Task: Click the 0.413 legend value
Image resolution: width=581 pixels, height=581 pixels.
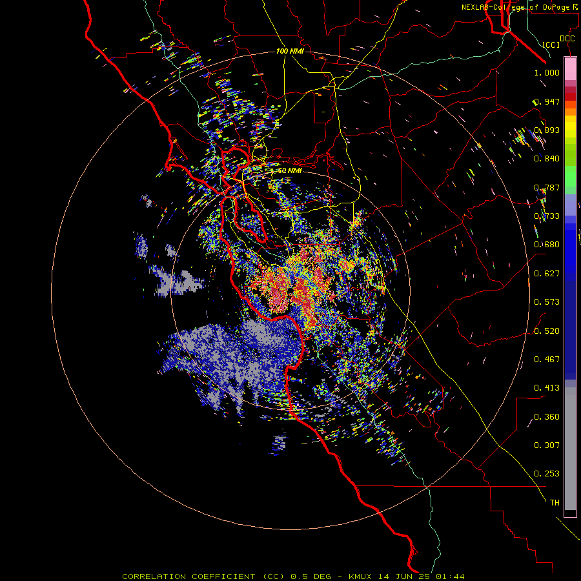Action: click(547, 388)
